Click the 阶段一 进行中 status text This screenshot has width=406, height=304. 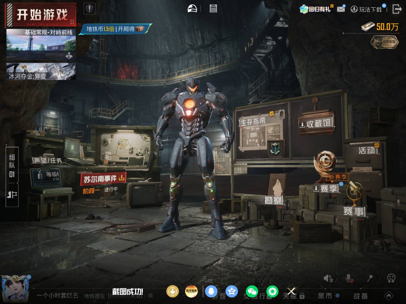click(100, 190)
